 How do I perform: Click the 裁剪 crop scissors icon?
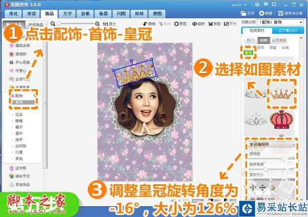tap(211, 24)
